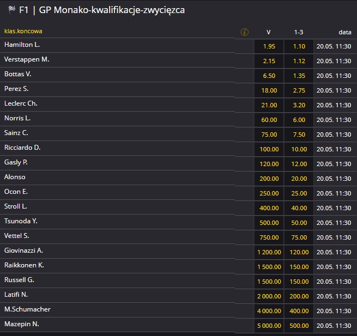The image size is (357, 336).
Task: Select Mazepin N. win odds 5 000.00
Action: (x=269, y=326)
